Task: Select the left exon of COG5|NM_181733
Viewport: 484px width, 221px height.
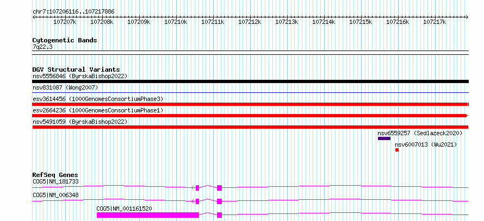Action: point(197,188)
